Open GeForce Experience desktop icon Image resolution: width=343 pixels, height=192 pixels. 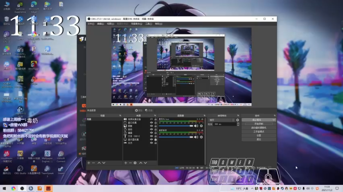(20, 8)
